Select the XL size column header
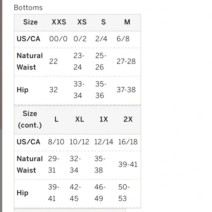This screenshot has width=212, height=212. [x=80, y=120]
